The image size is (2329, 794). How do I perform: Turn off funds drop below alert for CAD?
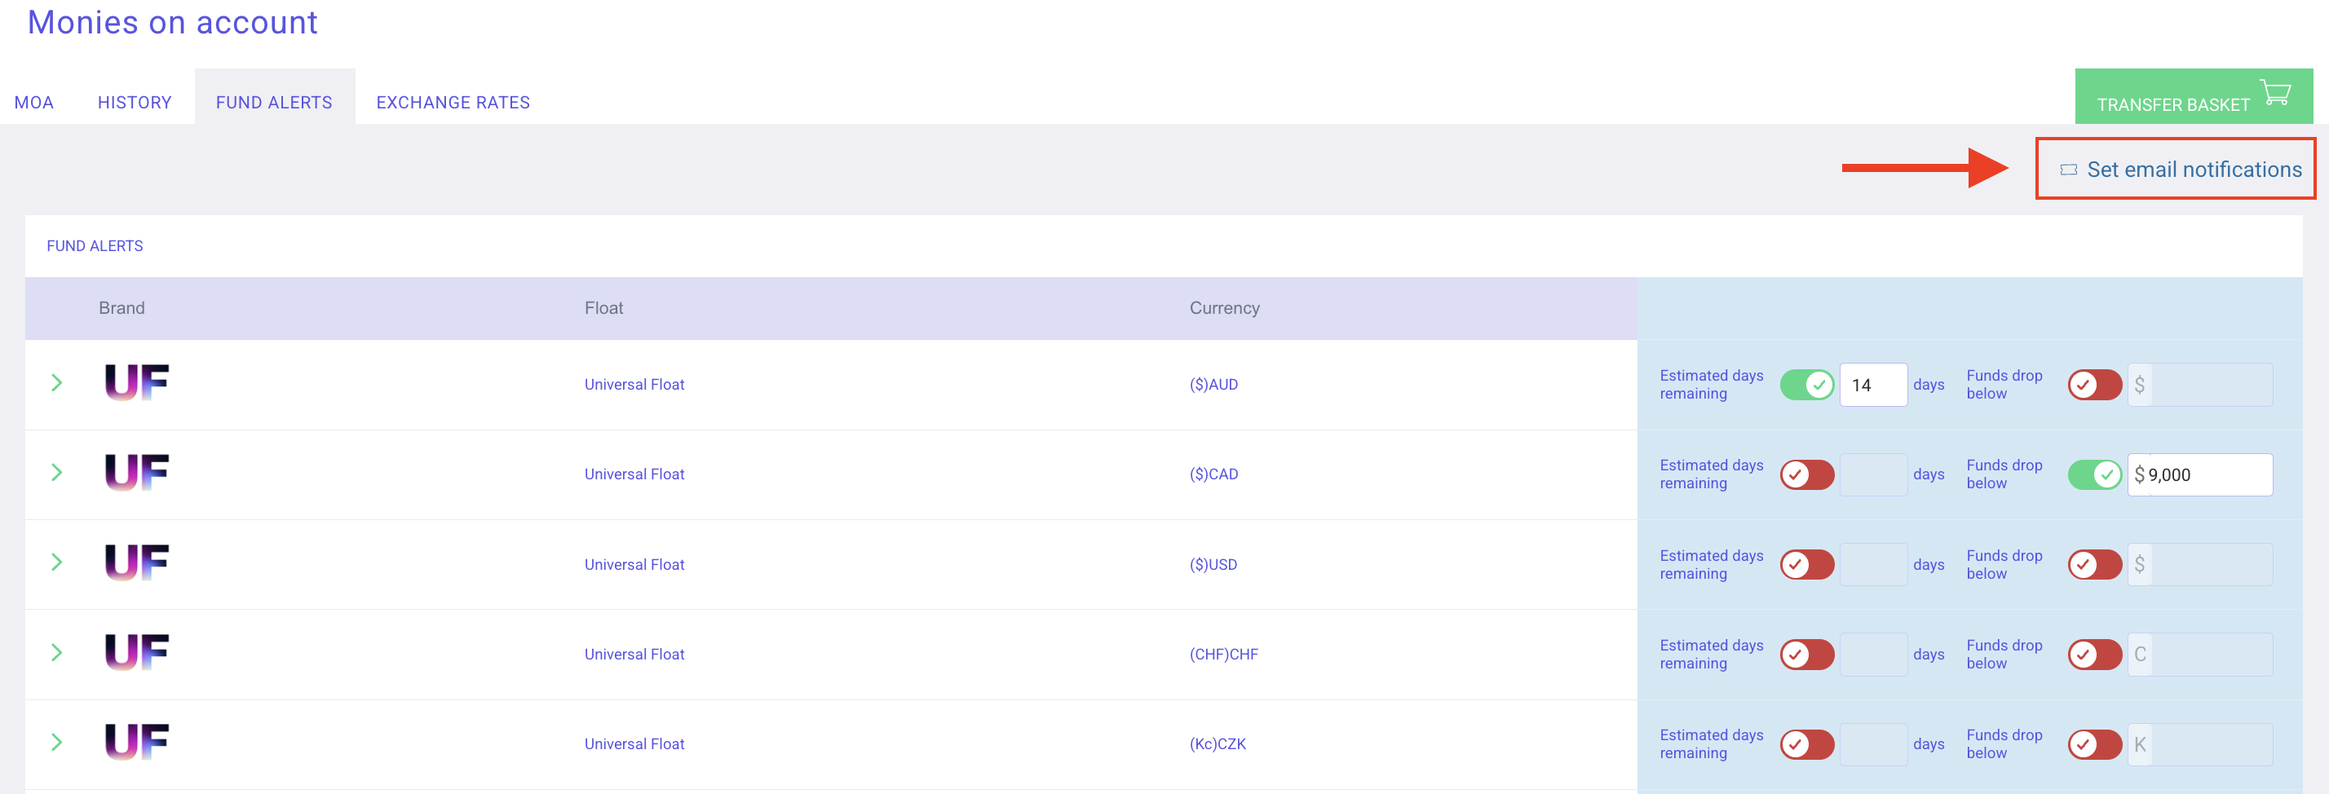pyautogui.click(x=2095, y=474)
